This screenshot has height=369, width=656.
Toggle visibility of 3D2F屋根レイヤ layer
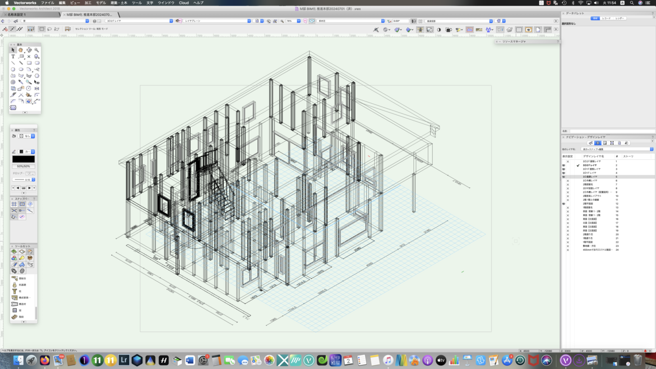(x=567, y=162)
